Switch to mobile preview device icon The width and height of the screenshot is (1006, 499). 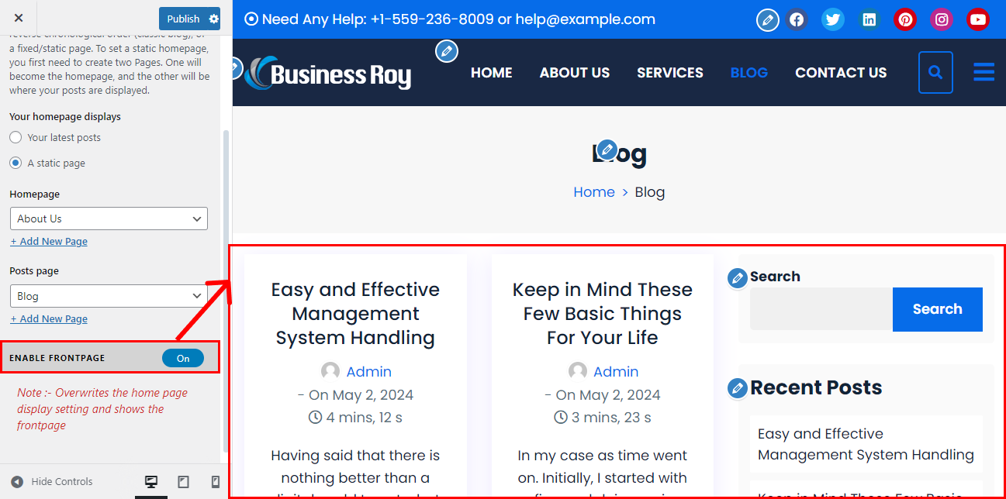(x=216, y=482)
